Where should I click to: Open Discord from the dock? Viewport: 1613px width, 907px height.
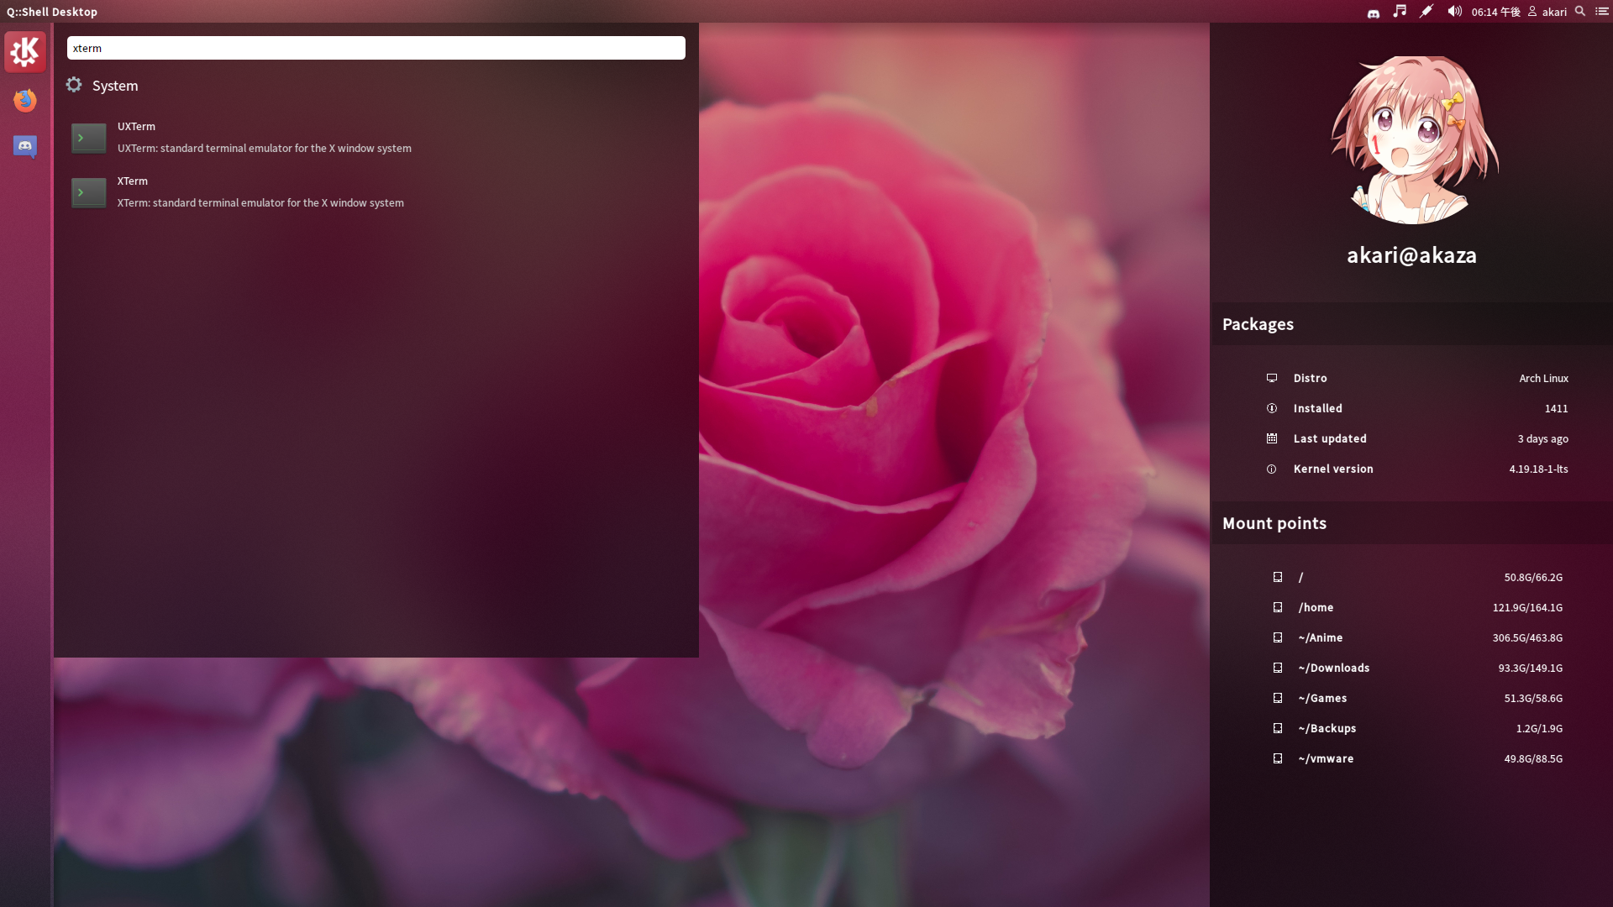click(x=25, y=147)
